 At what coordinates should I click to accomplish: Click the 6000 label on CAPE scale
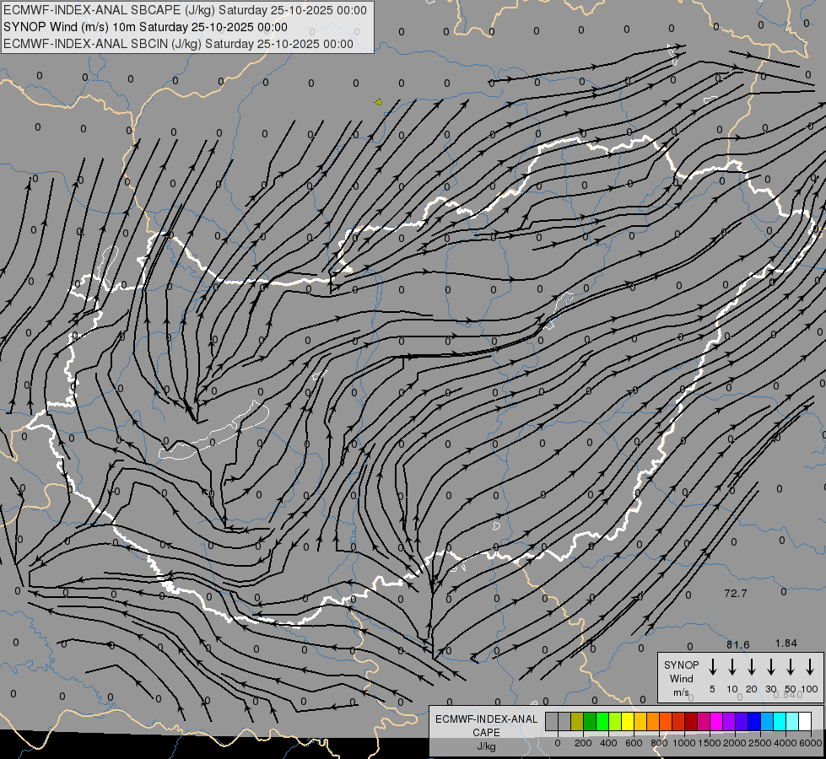click(x=811, y=743)
